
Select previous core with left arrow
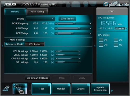(114, 29)
